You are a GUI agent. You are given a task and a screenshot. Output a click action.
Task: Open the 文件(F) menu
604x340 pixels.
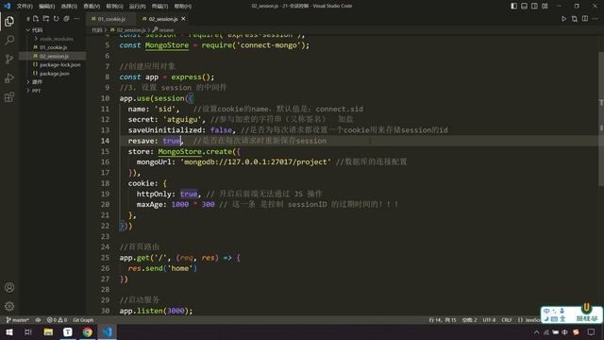(25, 6)
